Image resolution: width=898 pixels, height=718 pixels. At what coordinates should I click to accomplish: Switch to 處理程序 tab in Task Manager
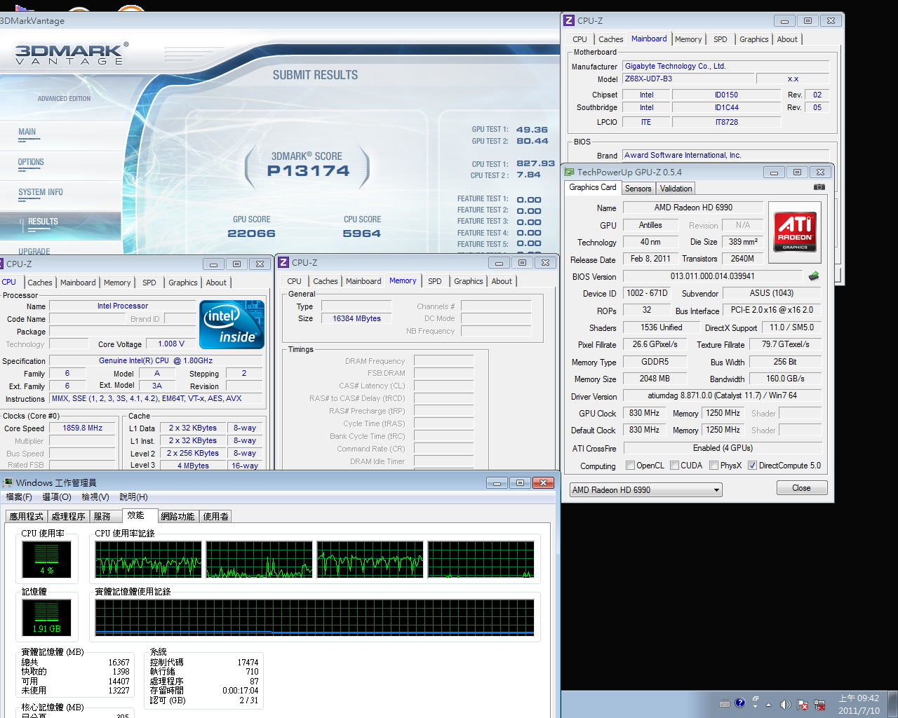69,516
